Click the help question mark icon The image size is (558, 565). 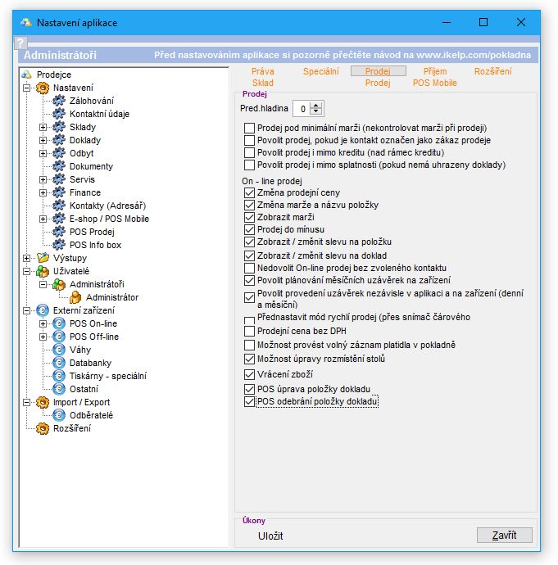(x=21, y=42)
